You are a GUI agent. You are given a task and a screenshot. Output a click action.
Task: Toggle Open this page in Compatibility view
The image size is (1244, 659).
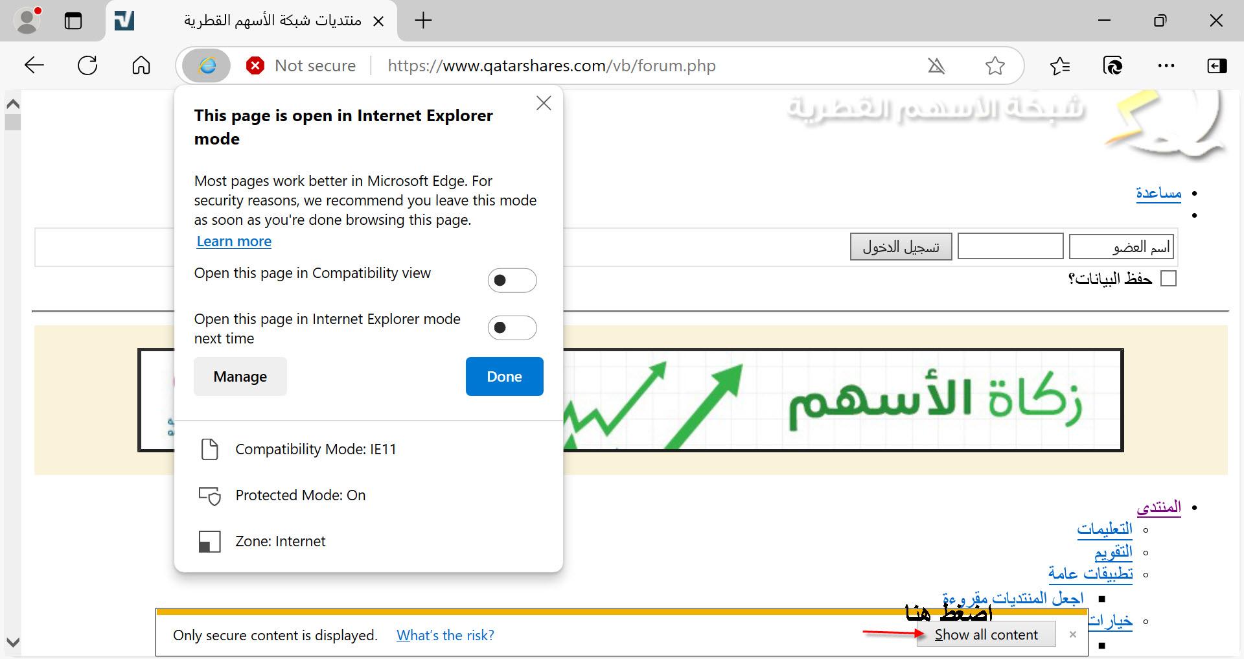coord(512,281)
